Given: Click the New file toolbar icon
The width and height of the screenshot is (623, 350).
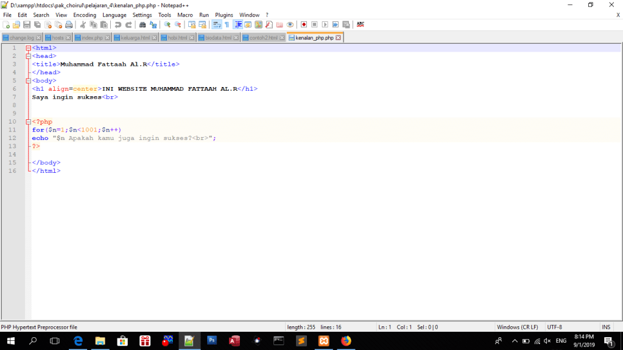Looking at the screenshot, I should pos(6,25).
